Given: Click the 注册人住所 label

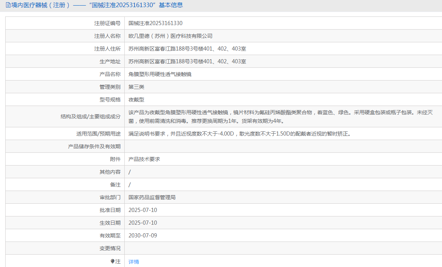Looking at the screenshot, I should click(x=107, y=48).
